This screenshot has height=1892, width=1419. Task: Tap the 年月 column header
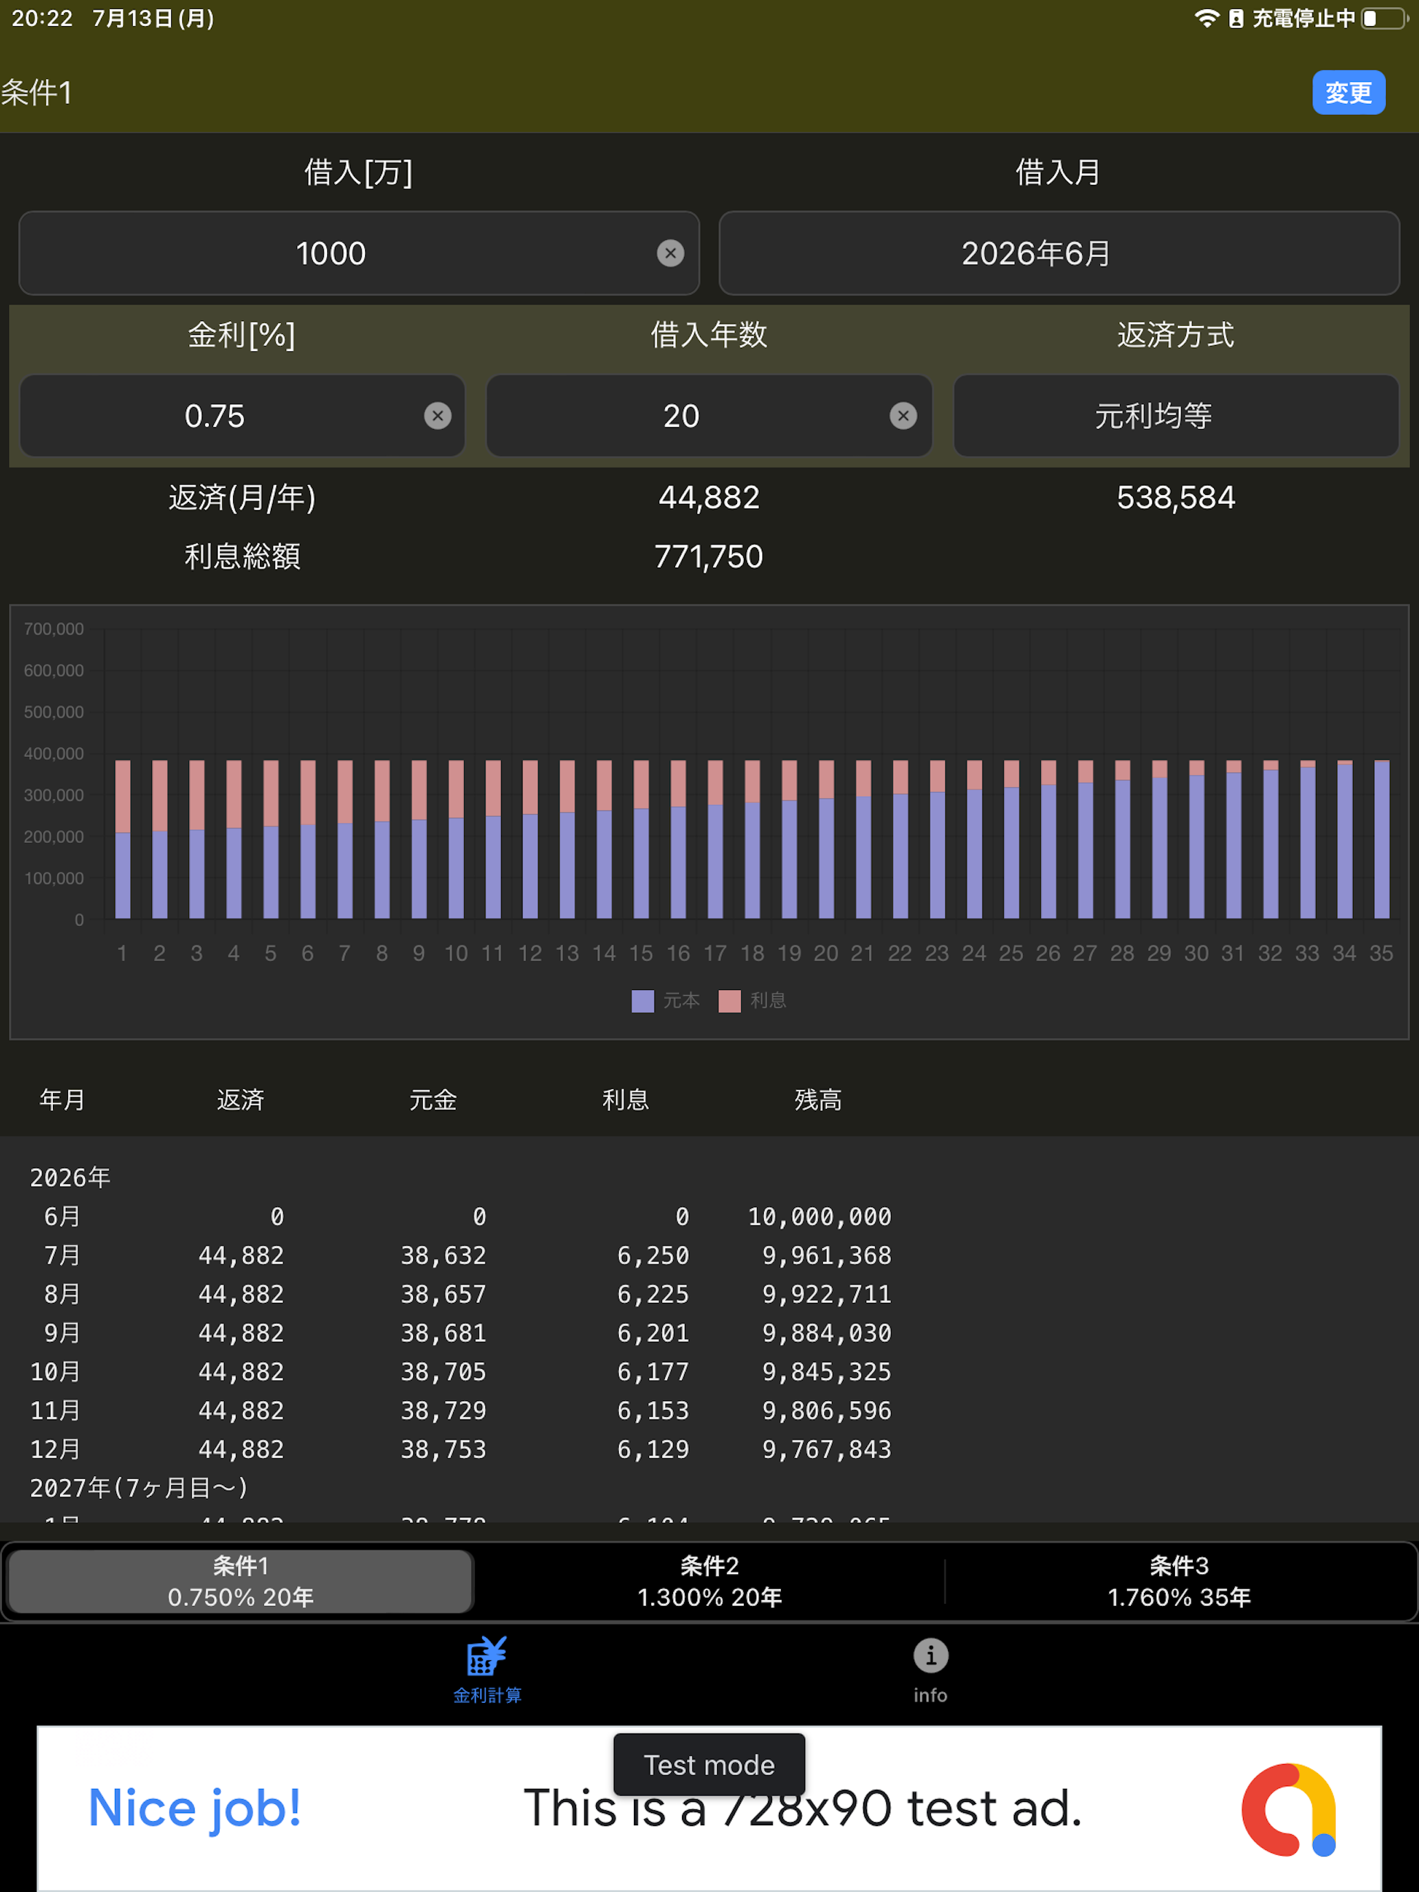63,1100
